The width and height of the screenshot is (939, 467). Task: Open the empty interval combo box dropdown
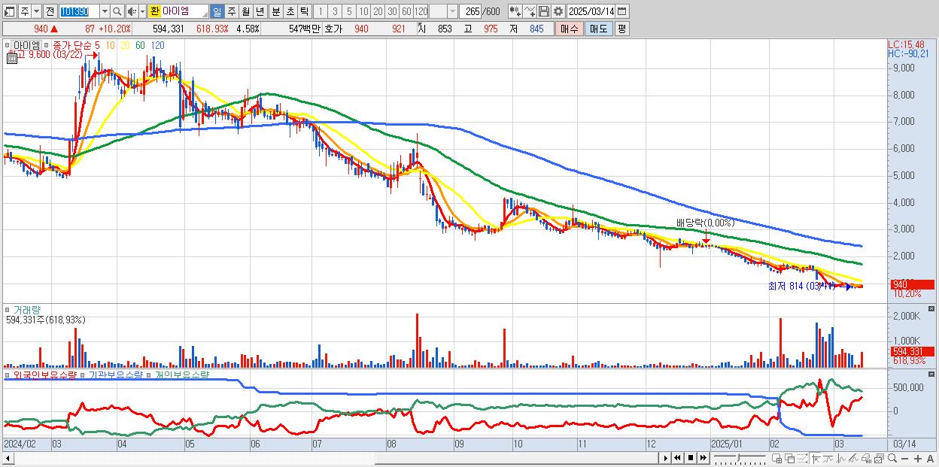pyautogui.click(x=452, y=11)
